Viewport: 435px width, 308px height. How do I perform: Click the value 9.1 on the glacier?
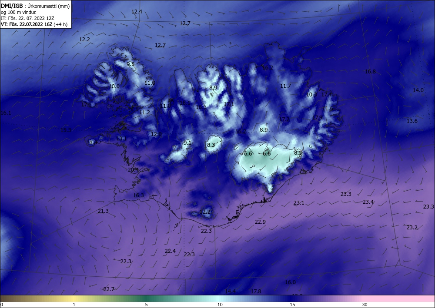pos(187,143)
